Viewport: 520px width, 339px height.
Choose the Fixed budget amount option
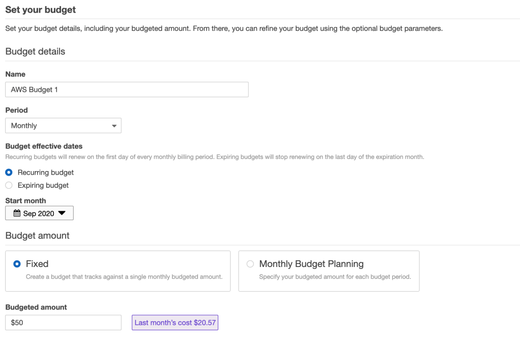pos(17,264)
